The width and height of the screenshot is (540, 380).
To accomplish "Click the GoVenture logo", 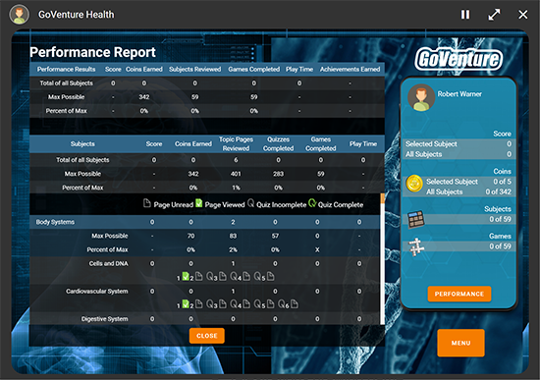I will pyautogui.click(x=459, y=59).
